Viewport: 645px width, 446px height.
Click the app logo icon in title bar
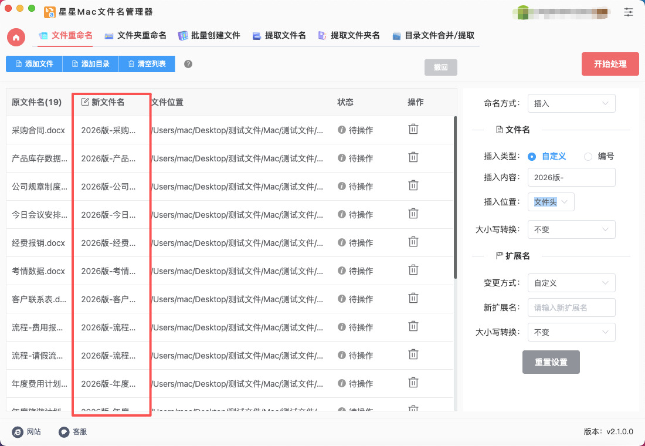tap(50, 12)
